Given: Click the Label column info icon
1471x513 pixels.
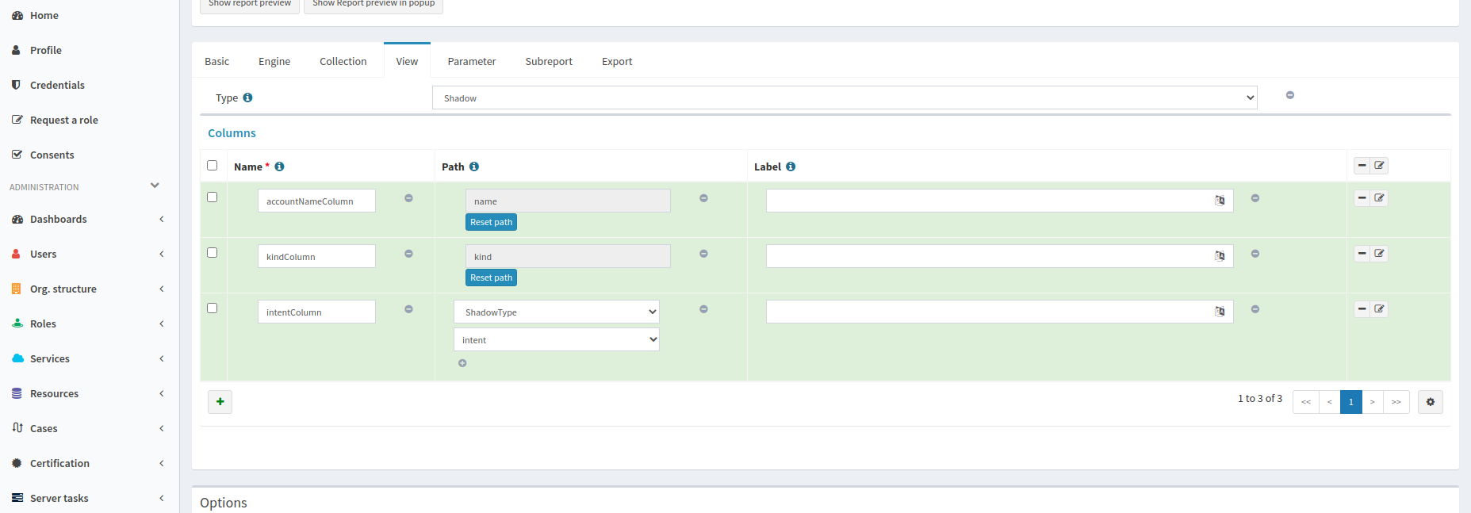Looking at the screenshot, I should point(791,167).
